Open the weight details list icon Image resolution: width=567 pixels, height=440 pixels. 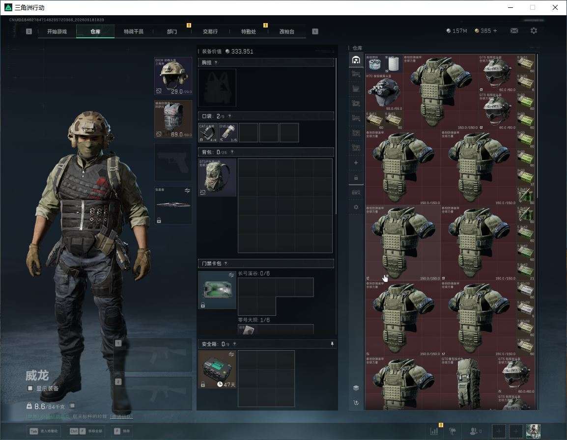(x=72, y=406)
